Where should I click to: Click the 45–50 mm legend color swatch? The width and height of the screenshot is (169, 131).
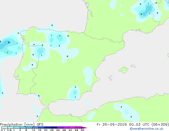pyautogui.click(x=78, y=128)
